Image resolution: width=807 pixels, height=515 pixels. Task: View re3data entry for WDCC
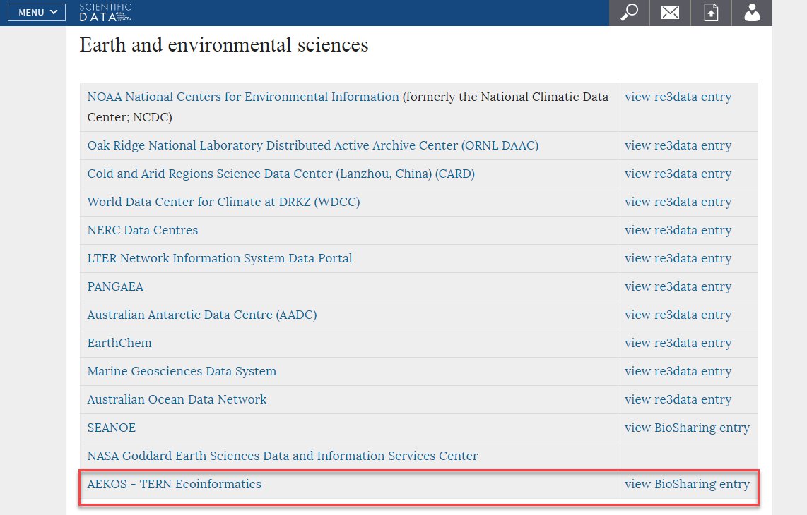pyautogui.click(x=678, y=202)
